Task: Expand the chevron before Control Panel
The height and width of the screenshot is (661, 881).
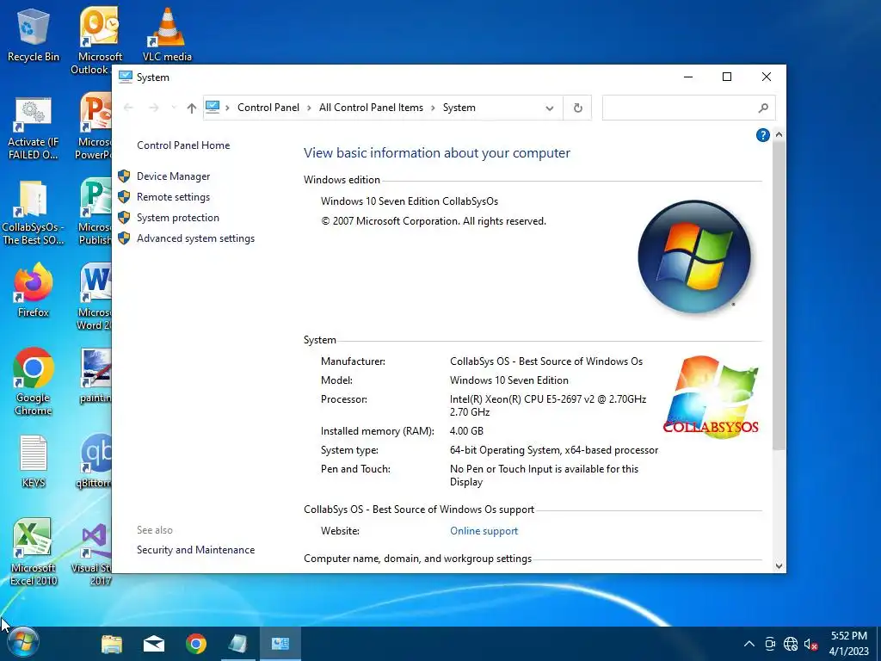Action: click(227, 108)
